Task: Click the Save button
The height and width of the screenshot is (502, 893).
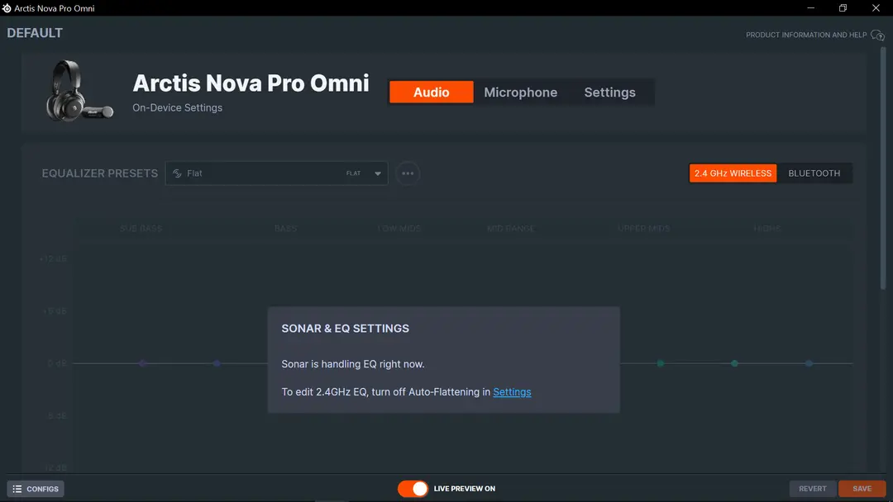Action: pyautogui.click(x=862, y=489)
